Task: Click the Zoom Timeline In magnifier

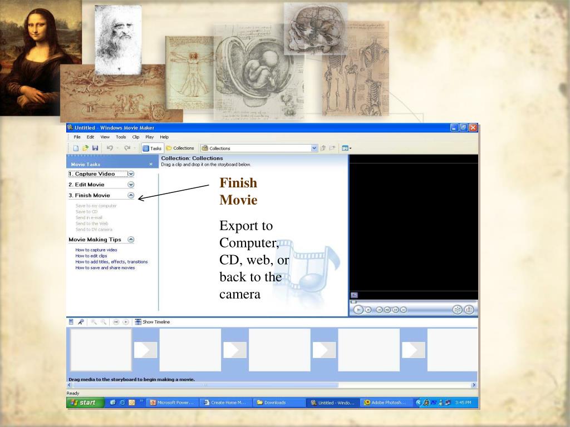Action: 94,322
